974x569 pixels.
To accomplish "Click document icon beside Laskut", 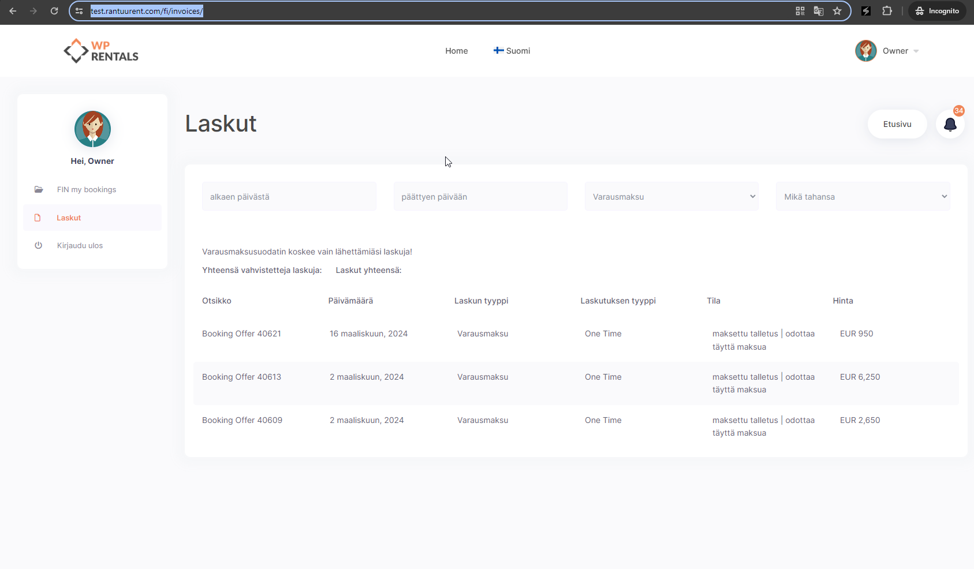I will (38, 218).
